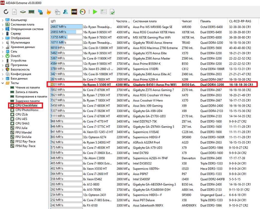260x209 pixels.
Task: Select the CPU CheckMate benchmark
Action: (x=26, y=105)
